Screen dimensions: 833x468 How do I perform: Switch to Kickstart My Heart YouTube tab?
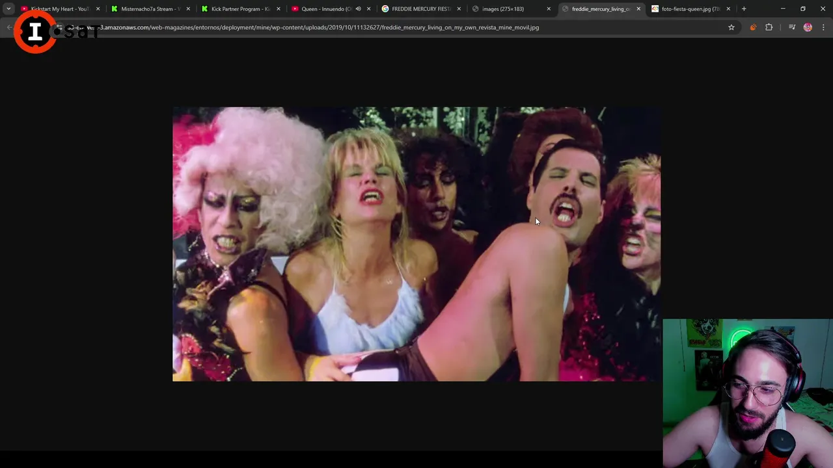(59, 9)
